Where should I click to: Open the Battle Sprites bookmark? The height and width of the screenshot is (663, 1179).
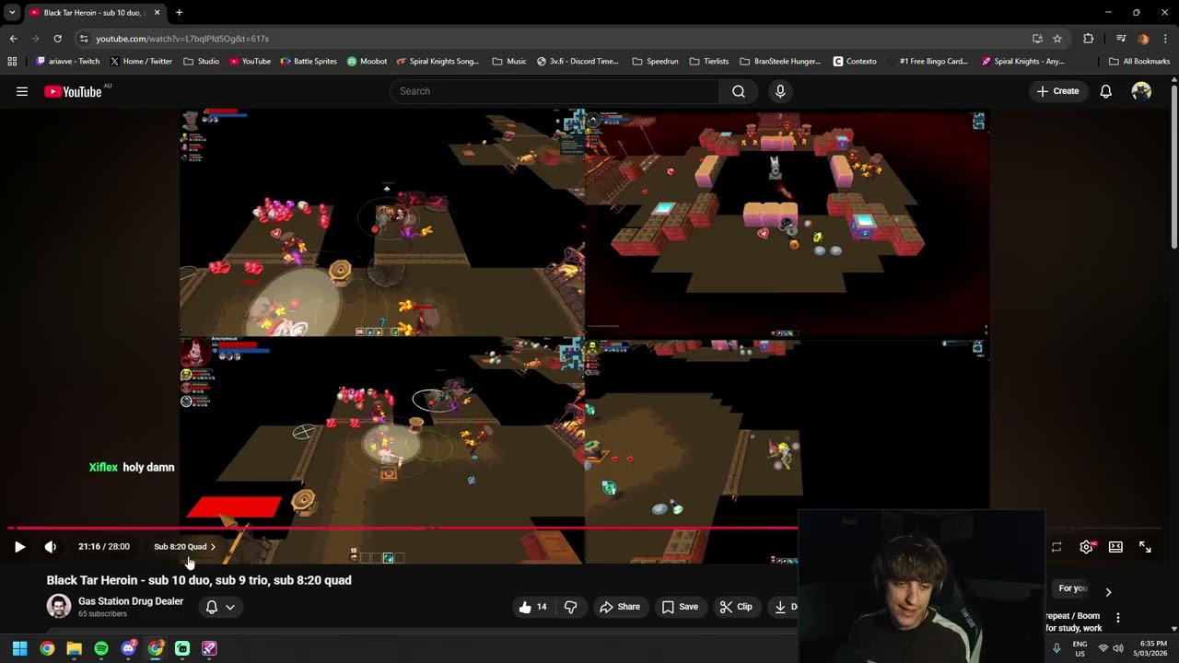(309, 62)
